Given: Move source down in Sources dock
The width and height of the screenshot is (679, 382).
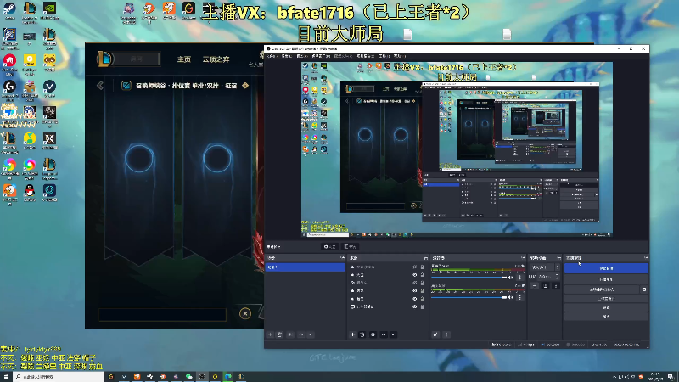Looking at the screenshot, I should (393, 334).
